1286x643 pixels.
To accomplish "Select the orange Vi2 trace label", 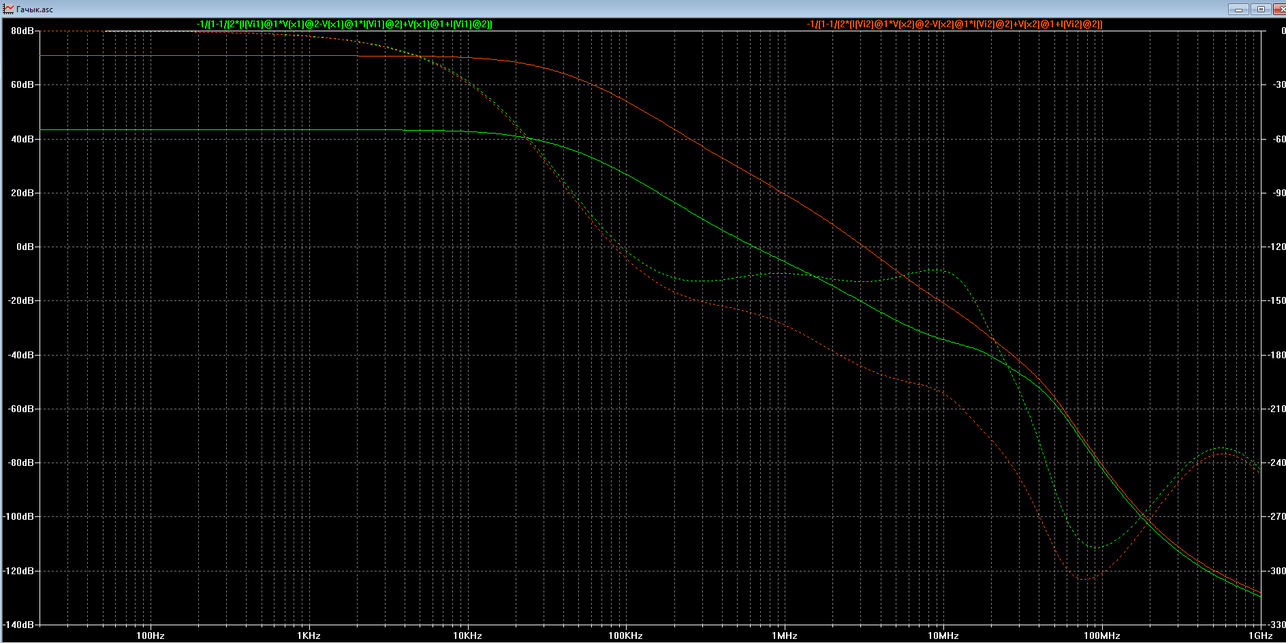I will tap(954, 24).
